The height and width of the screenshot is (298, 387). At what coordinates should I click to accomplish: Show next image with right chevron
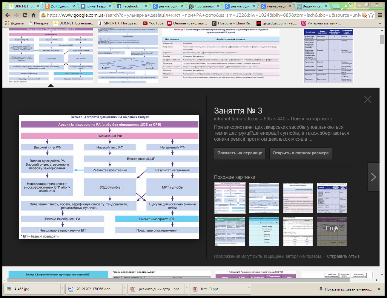(373, 177)
